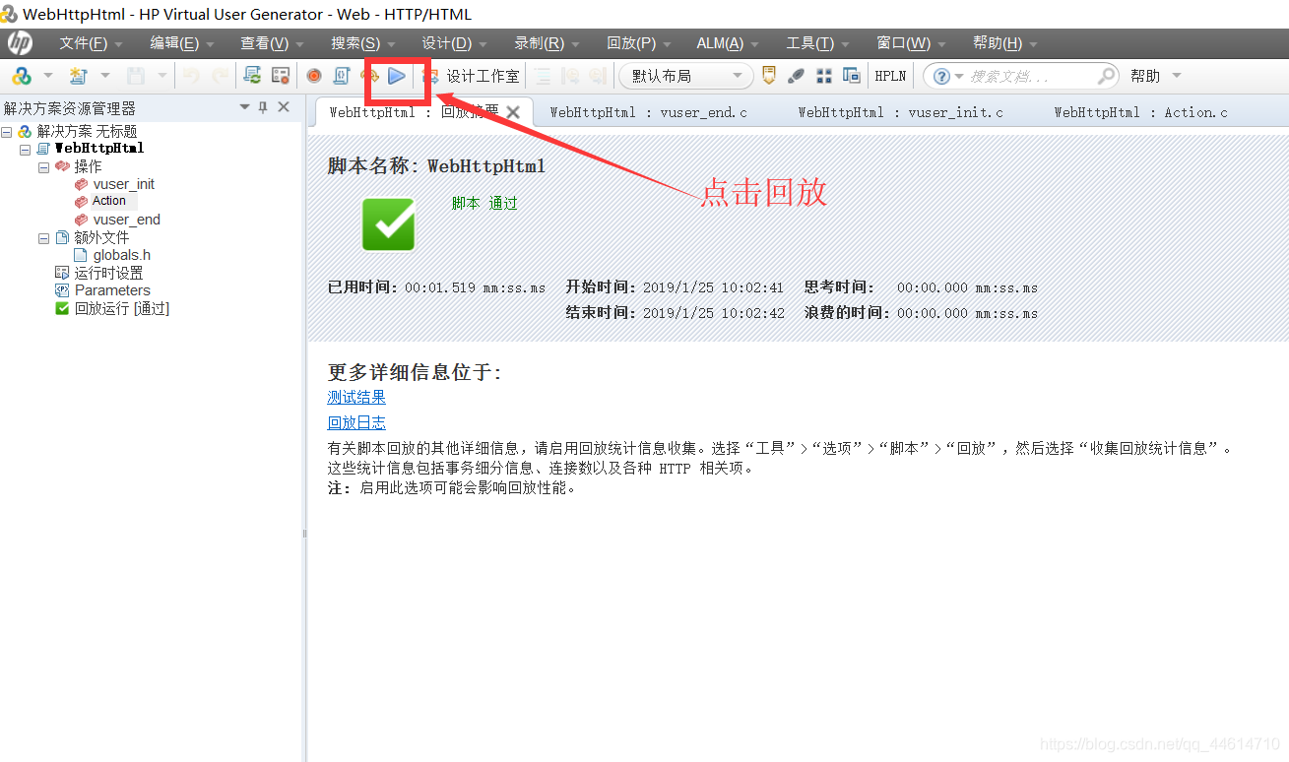The width and height of the screenshot is (1289, 762).
Task: Select WebHttpHtml script in solution tree
Action: 99,149
